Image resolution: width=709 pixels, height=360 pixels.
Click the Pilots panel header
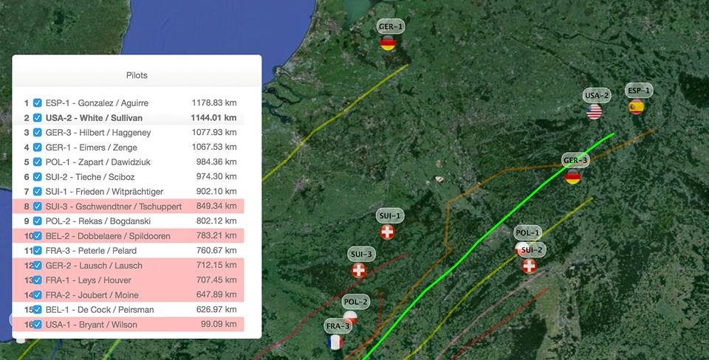[137, 75]
